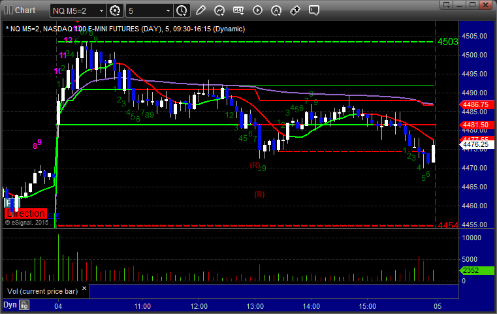Screen dimensions: 497x314
Task: Close the Vol current price bar panel
Action: click(84, 289)
